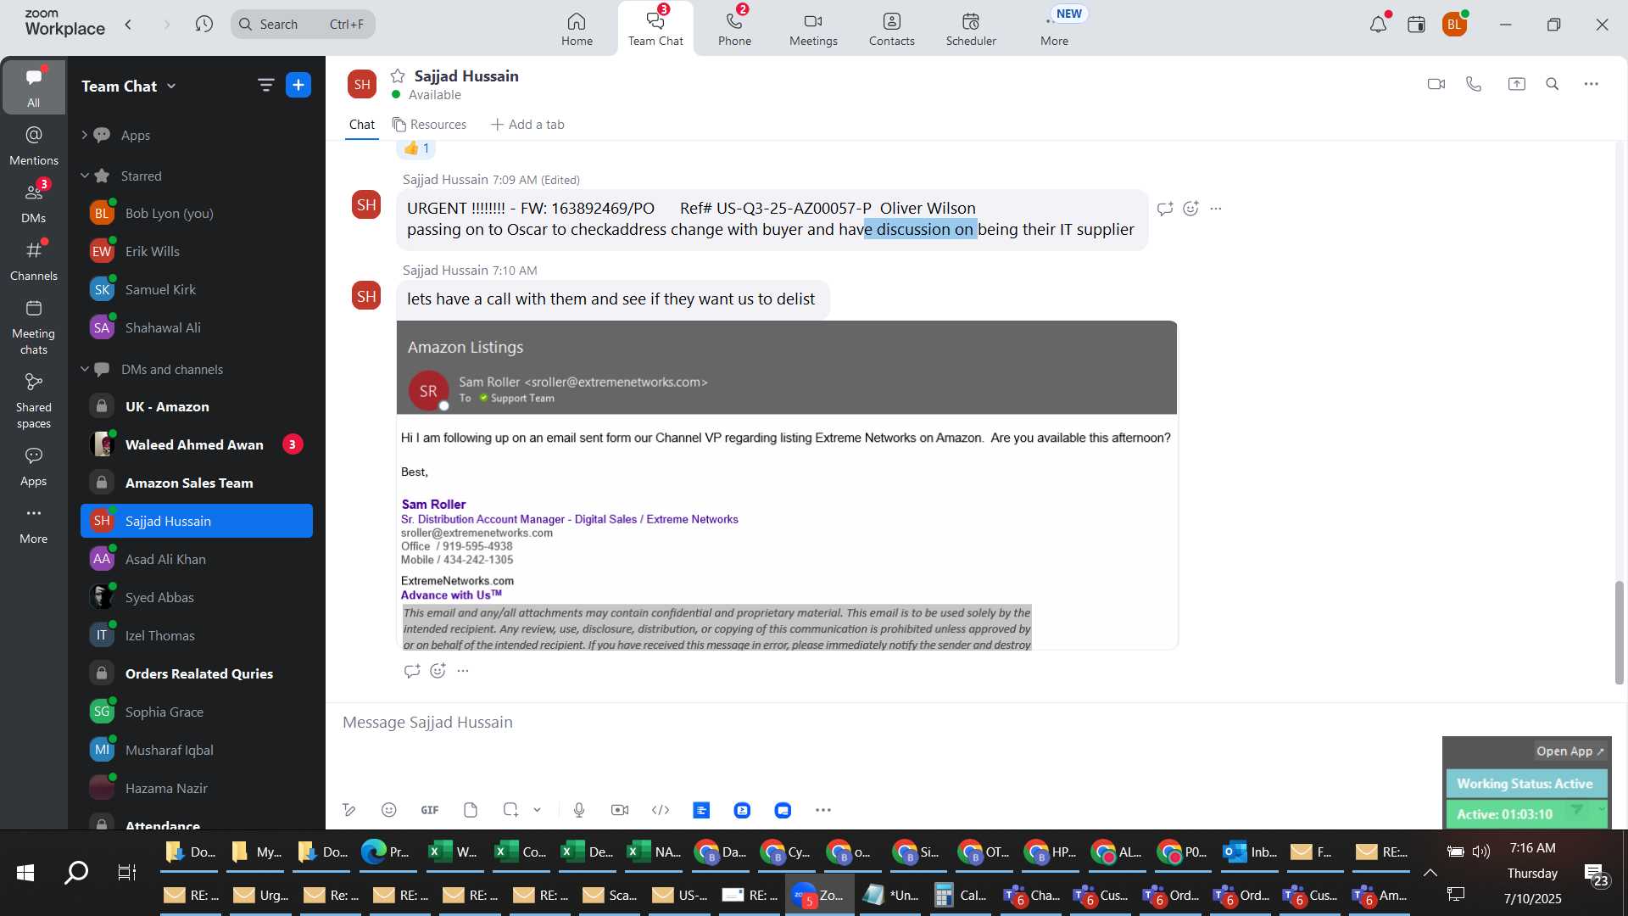Open Meeting chats in the sidebar
1628x916 pixels.
pyautogui.click(x=33, y=327)
